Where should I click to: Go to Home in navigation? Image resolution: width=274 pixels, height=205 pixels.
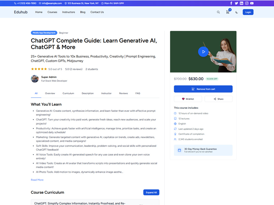pos(39,12)
